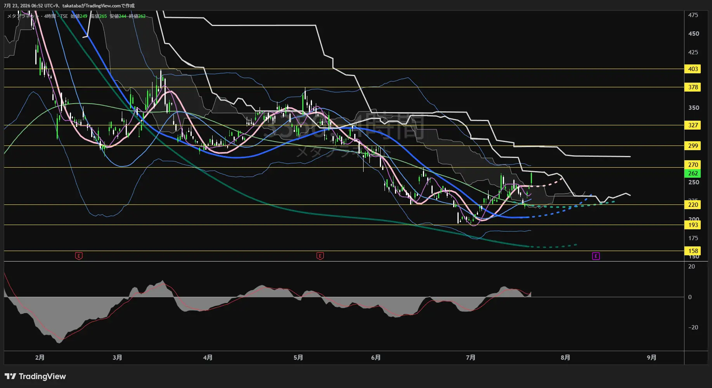Click the yellow 327 price level label
The image size is (712, 388).
pos(693,125)
